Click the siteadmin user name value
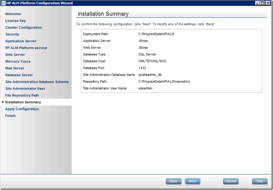Image resolution: width=273 pixels, height=190 pixels. pyautogui.click(x=145, y=89)
